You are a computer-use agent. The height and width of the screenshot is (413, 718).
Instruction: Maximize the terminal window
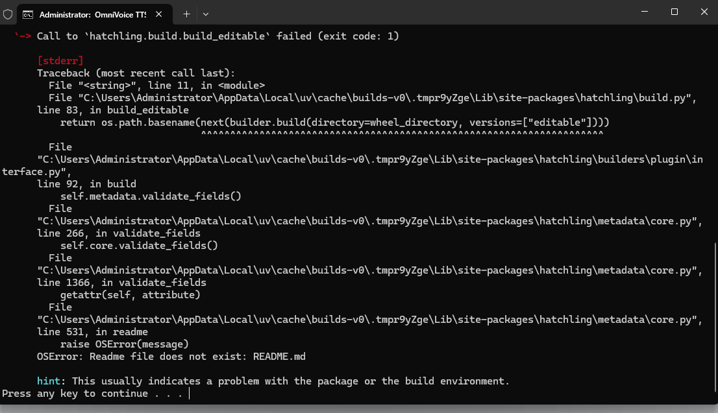tap(675, 12)
